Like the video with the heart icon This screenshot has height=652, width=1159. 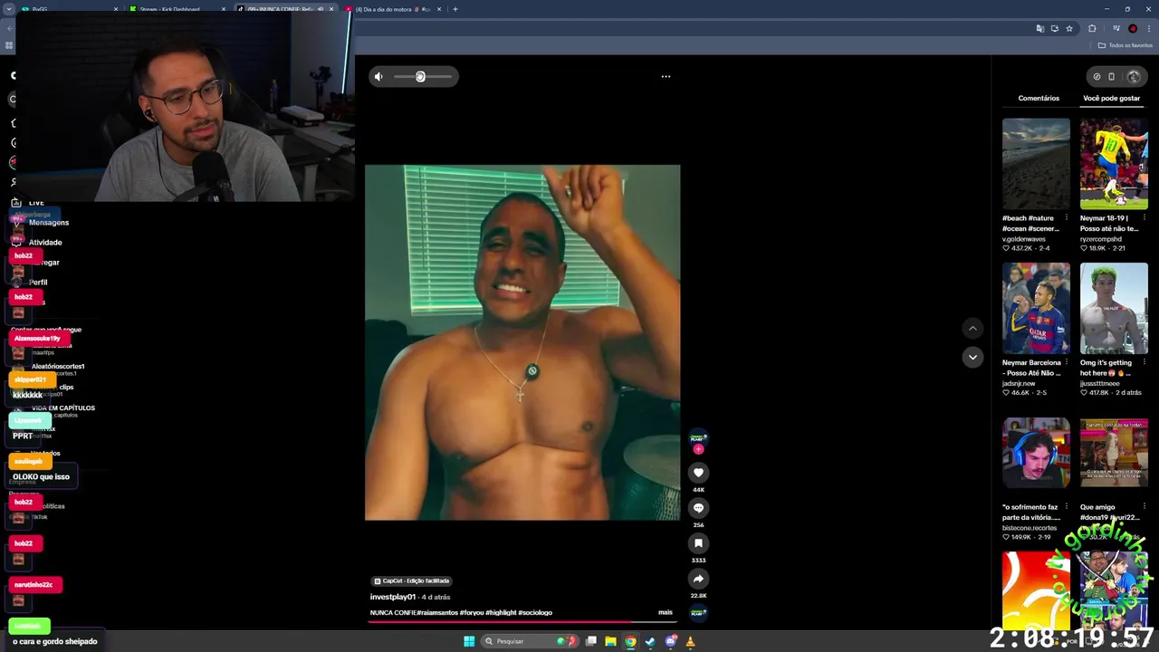point(698,473)
